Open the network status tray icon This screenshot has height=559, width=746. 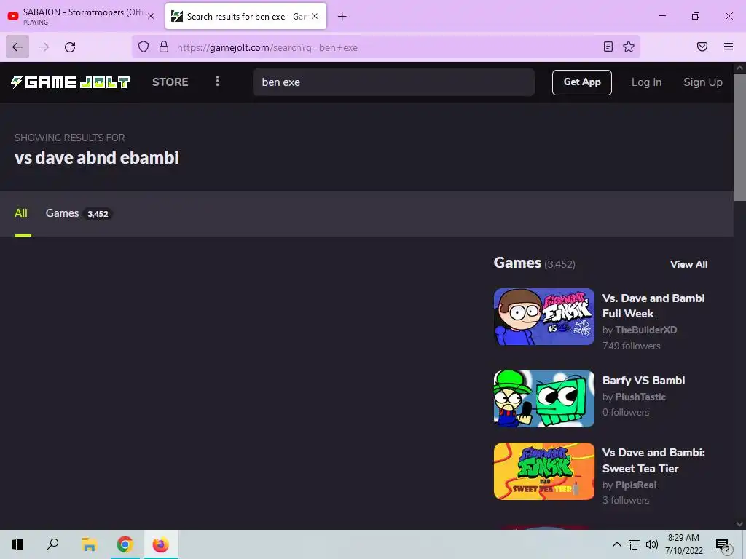pyautogui.click(x=635, y=544)
